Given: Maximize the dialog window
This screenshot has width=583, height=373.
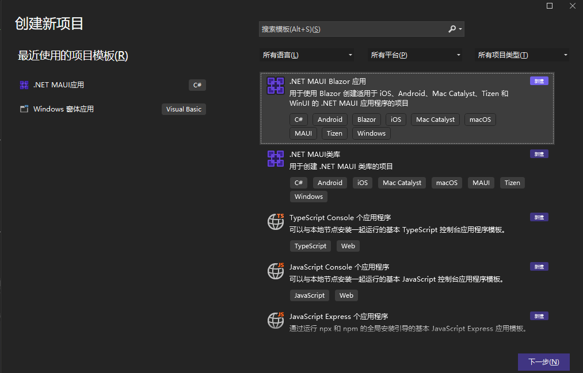Looking at the screenshot, I should [550, 6].
